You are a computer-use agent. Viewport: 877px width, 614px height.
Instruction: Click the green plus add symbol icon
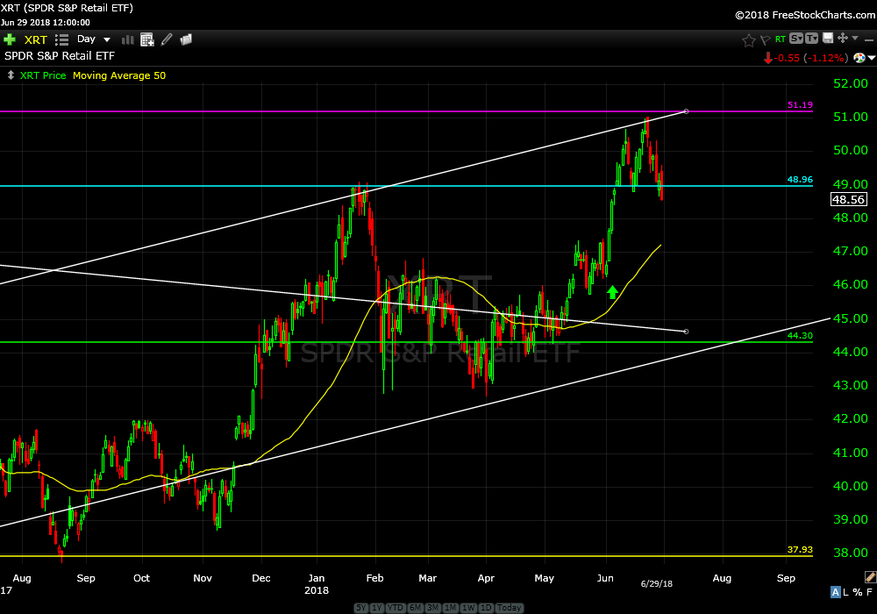[10, 39]
